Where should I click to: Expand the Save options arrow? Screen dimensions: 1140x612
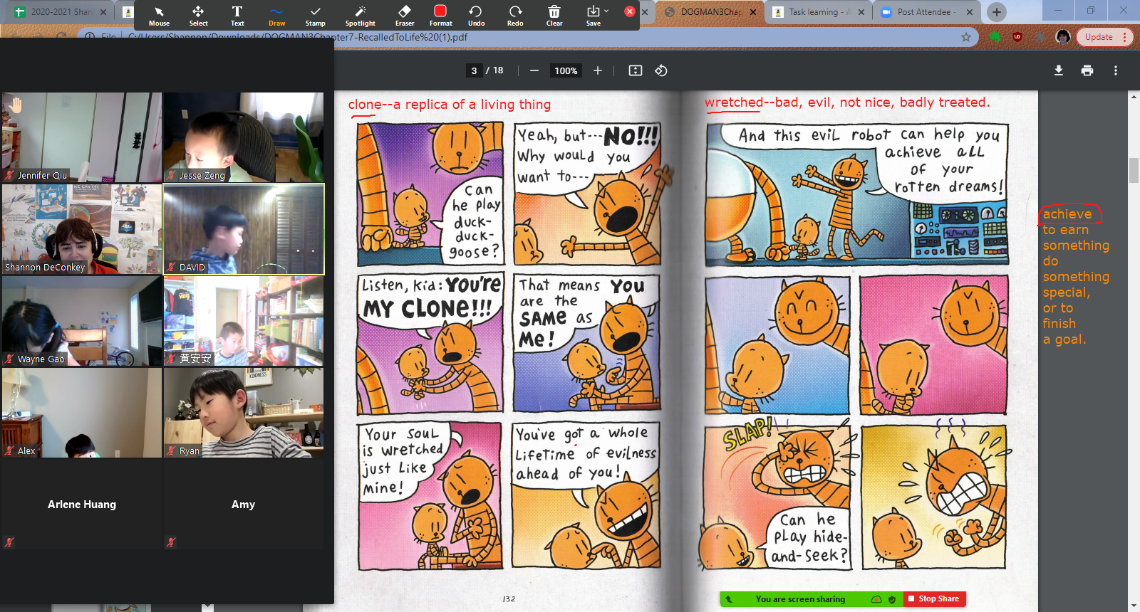point(606,11)
